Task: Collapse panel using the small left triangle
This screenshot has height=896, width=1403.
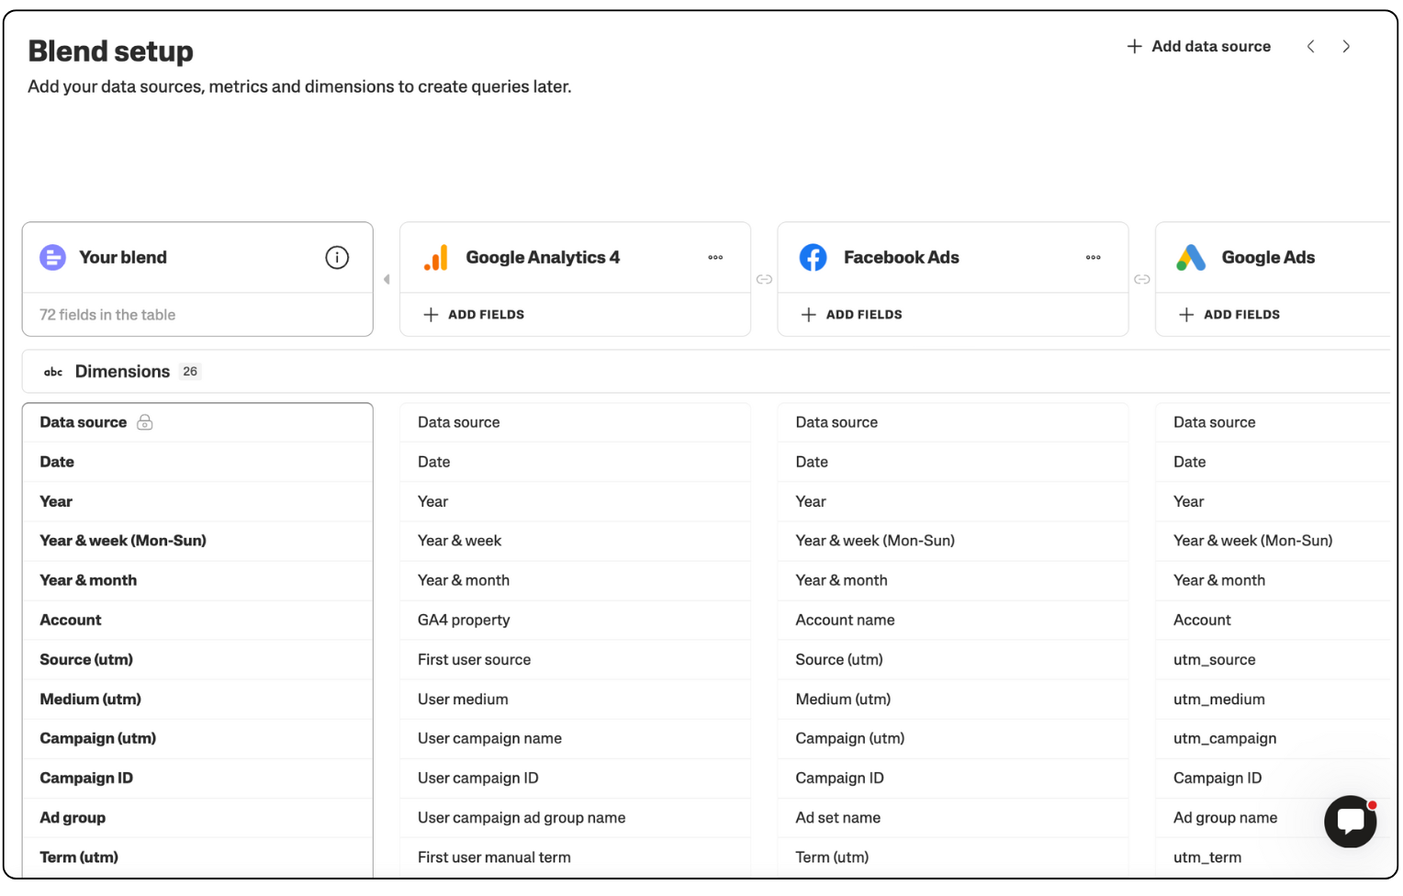Action: coord(387,280)
